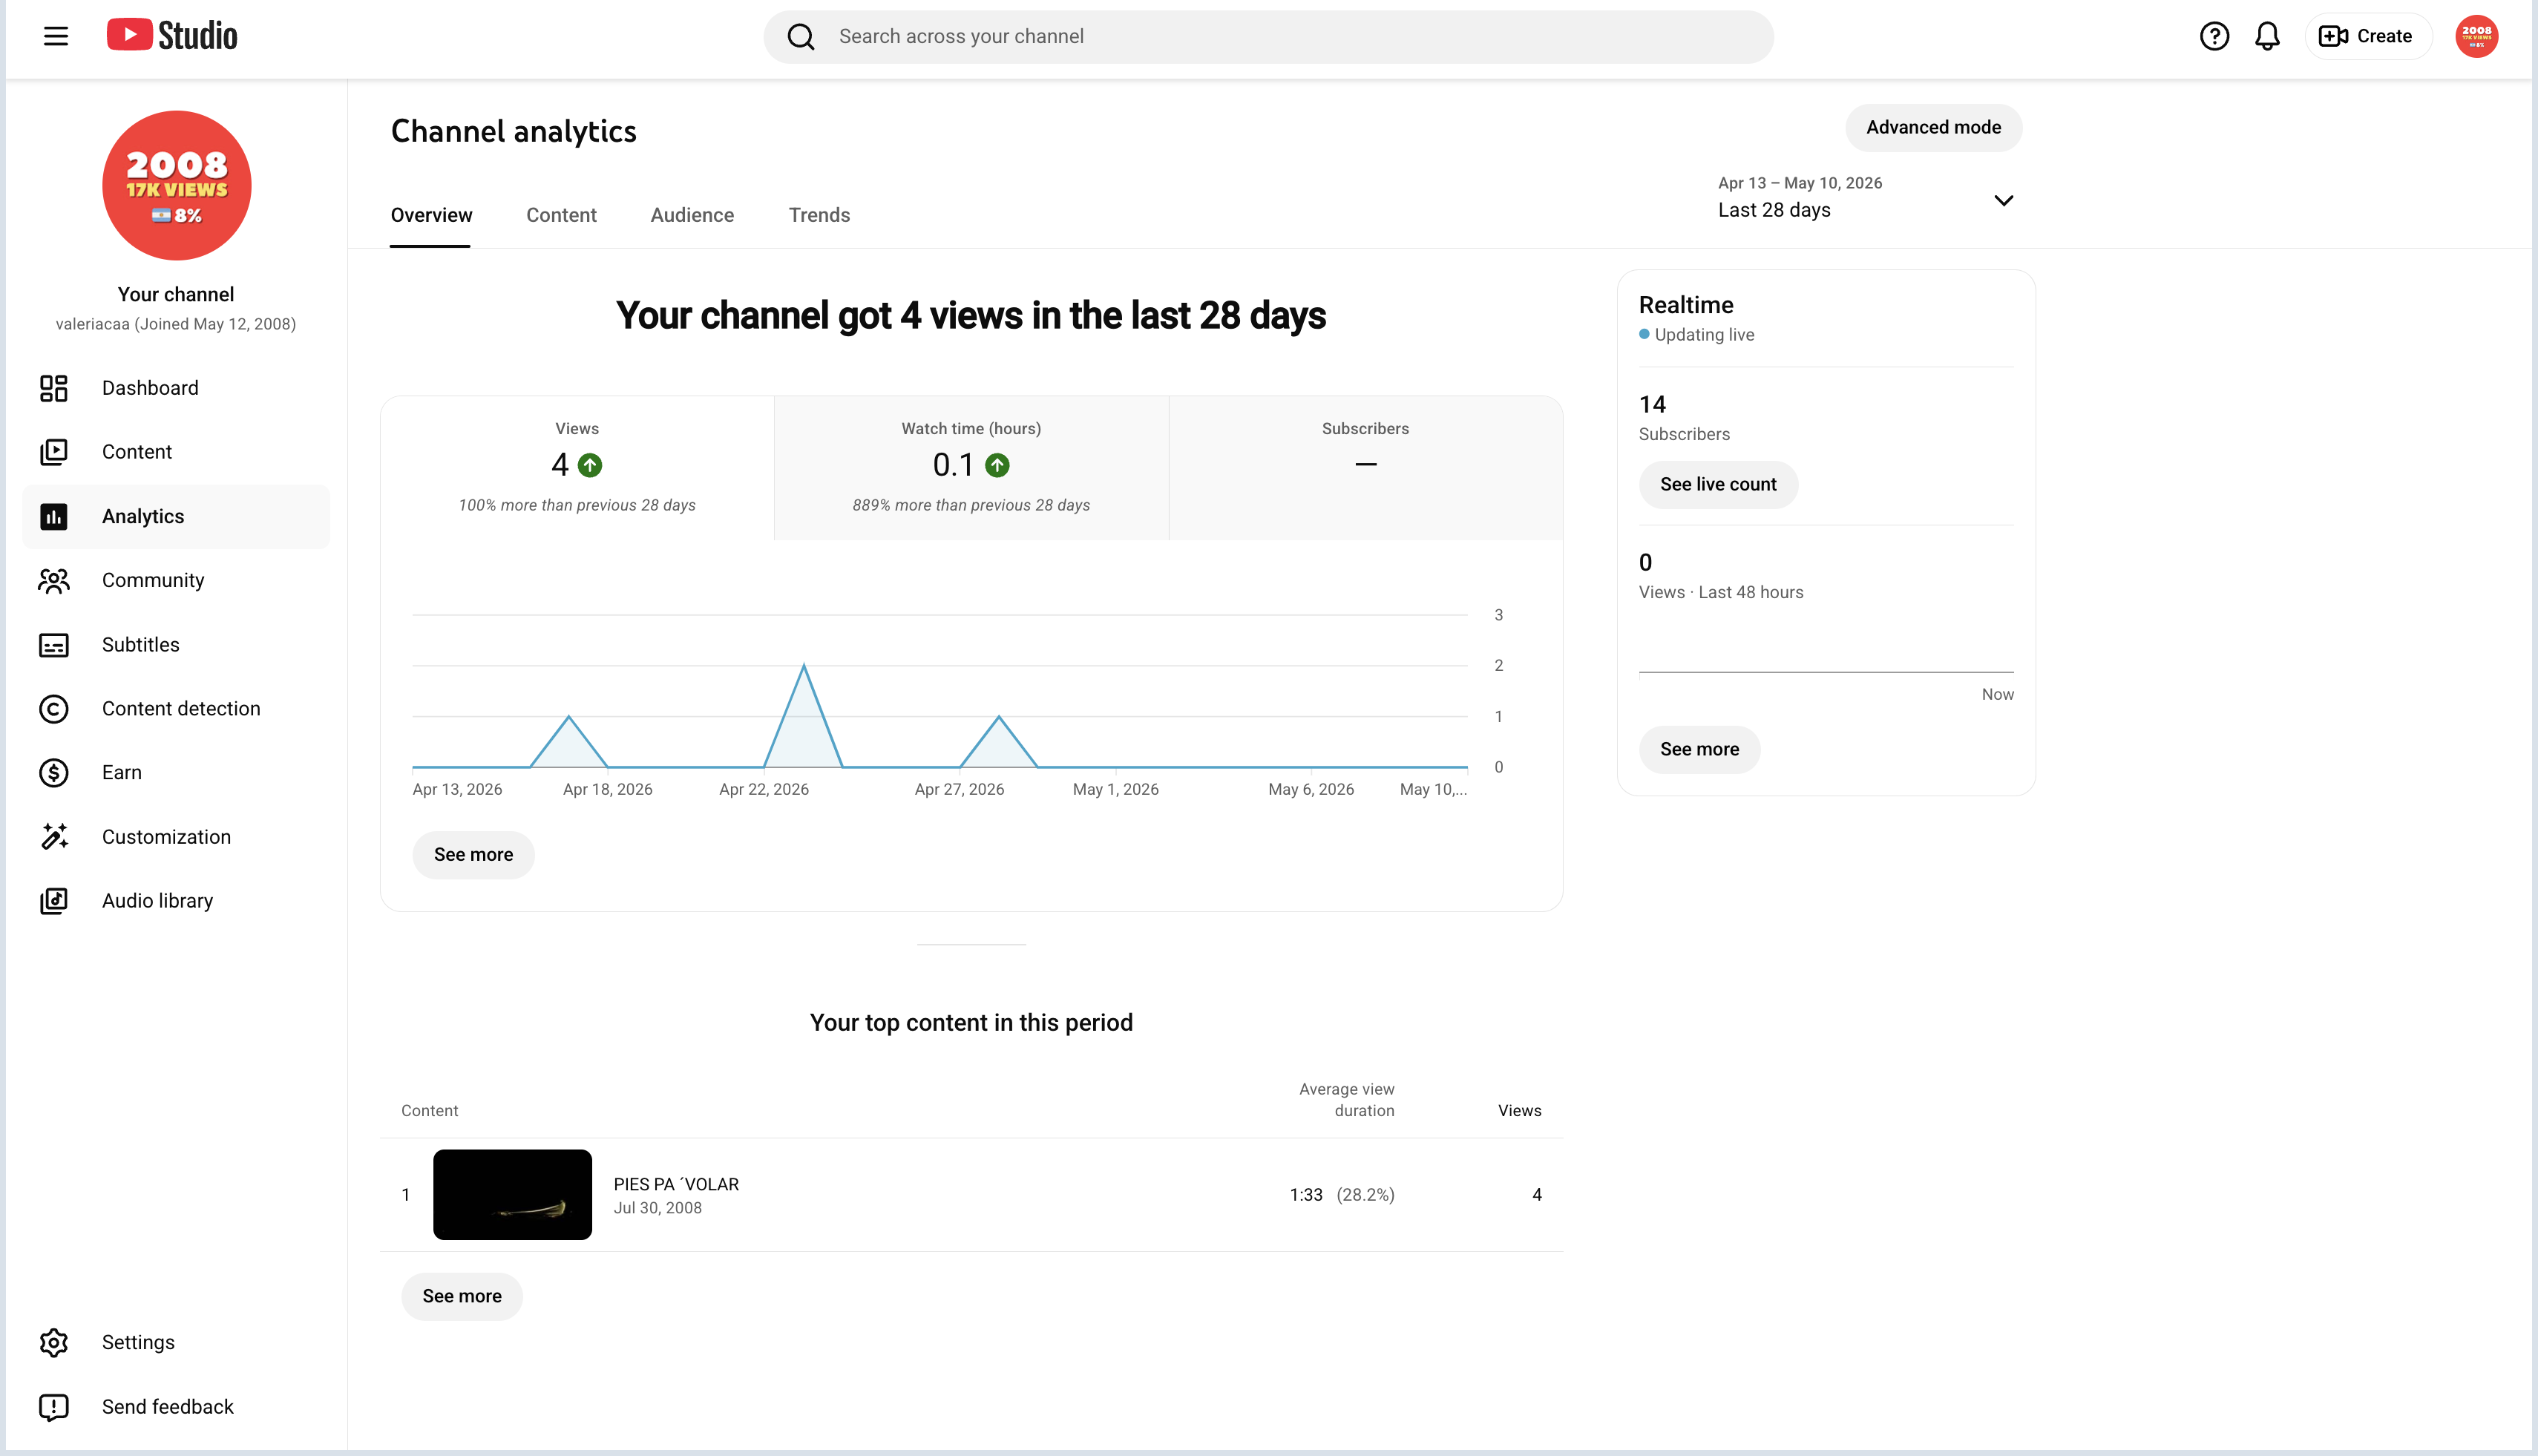Select the Watch time (hours) card

971,468
